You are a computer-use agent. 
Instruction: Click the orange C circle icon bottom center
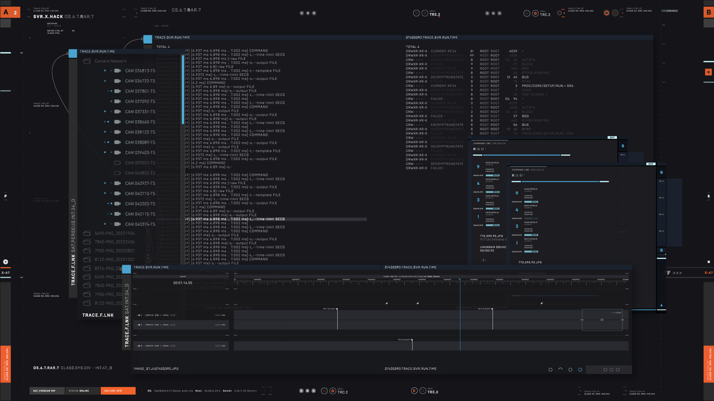point(414,391)
